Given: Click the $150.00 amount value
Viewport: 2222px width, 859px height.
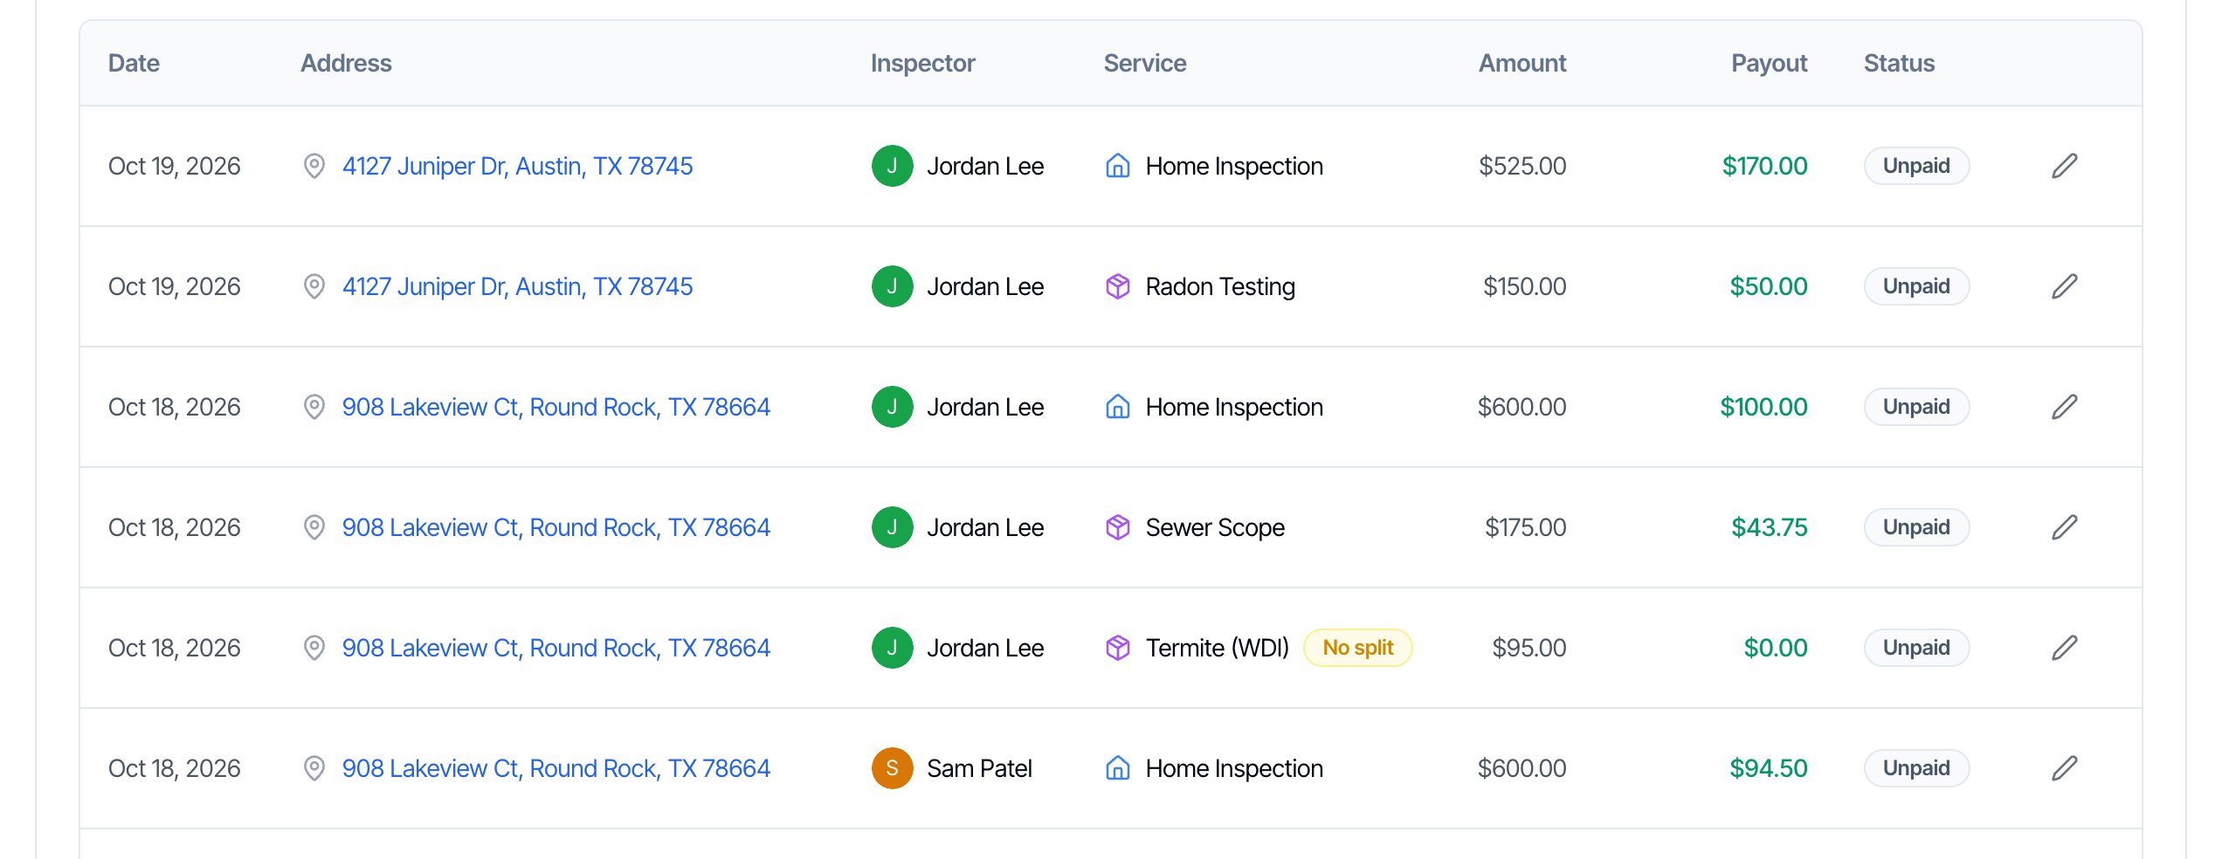Looking at the screenshot, I should coord(1524,286).
